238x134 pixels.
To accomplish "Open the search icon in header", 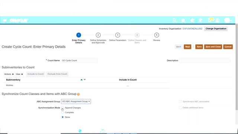I will [174, 20].
